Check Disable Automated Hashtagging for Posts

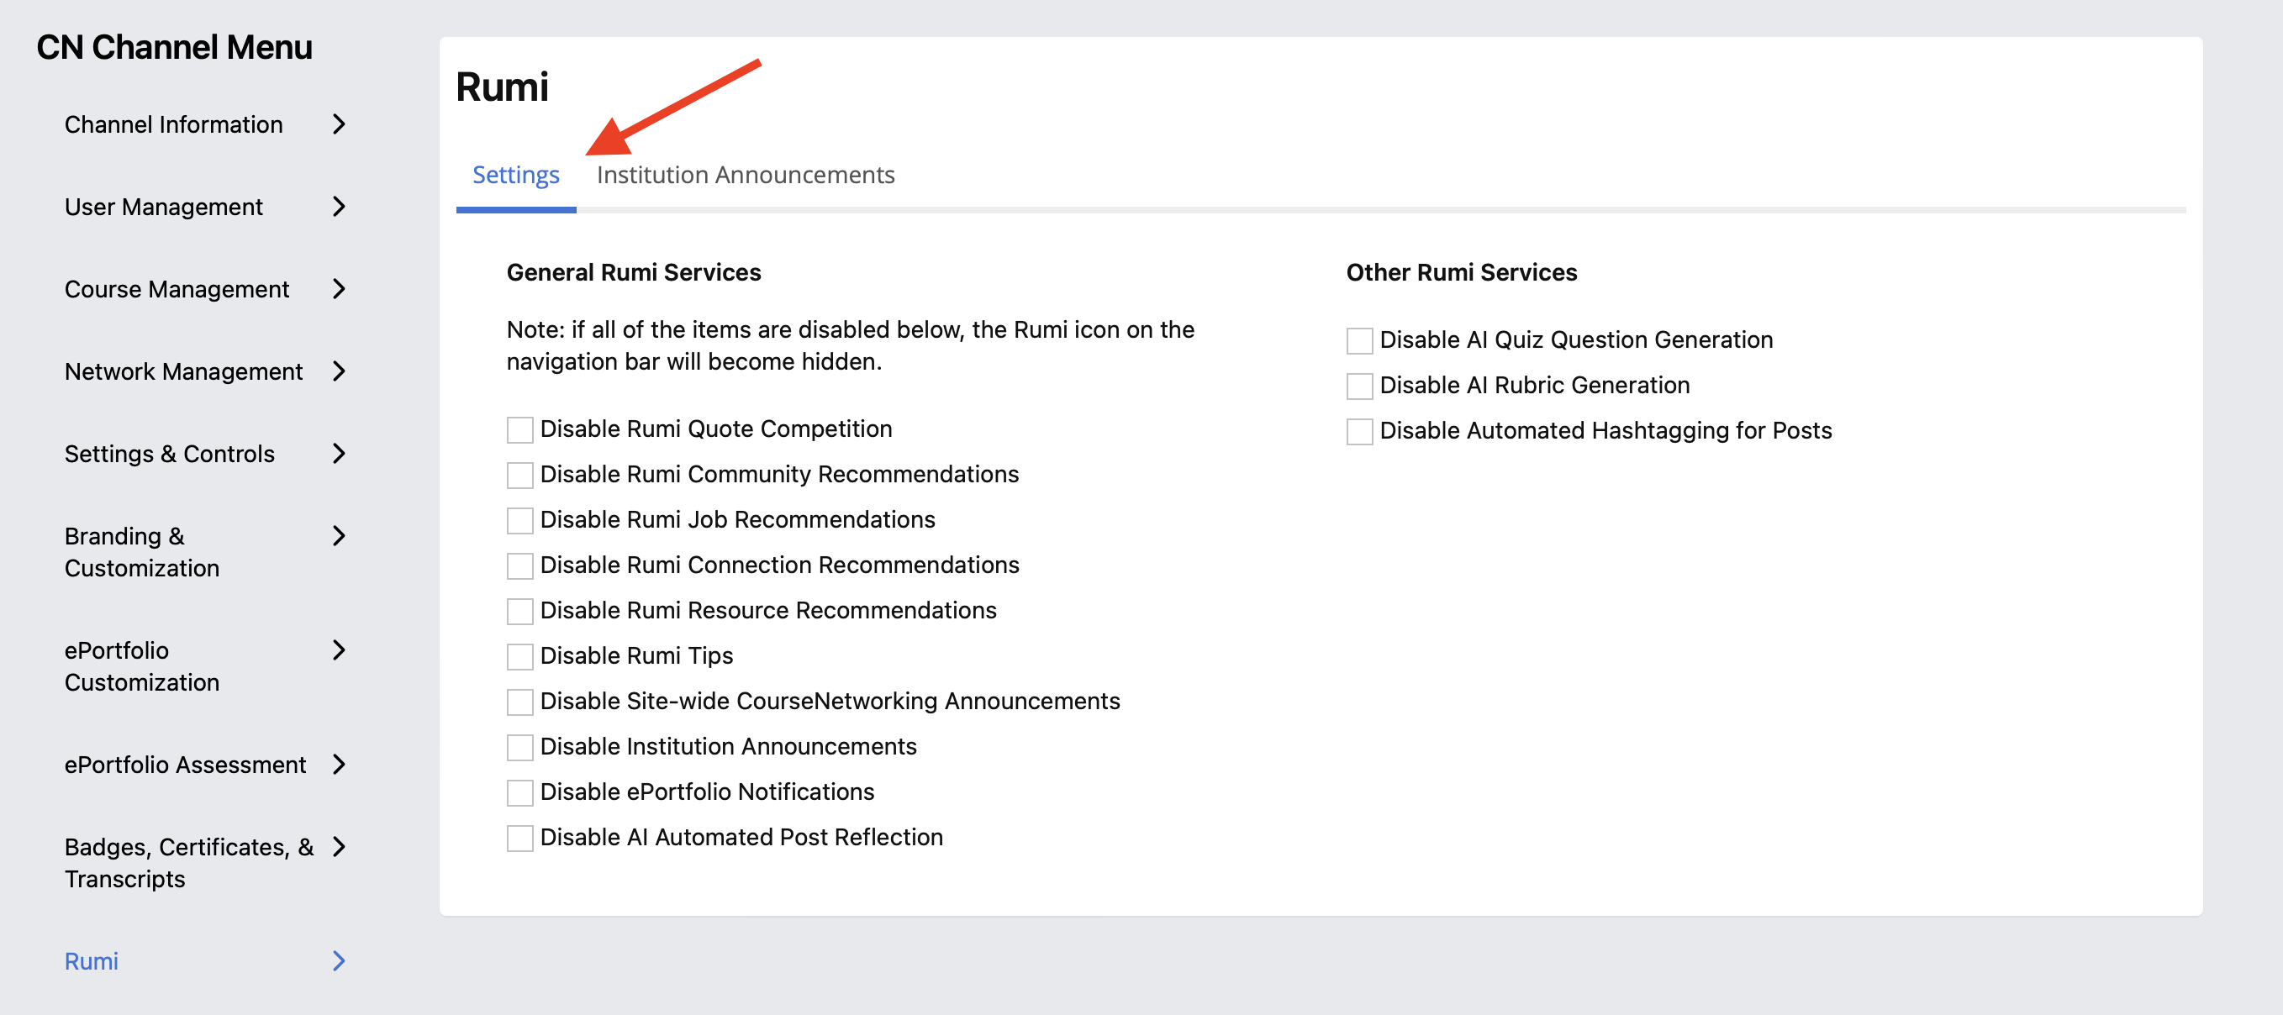coord(1359,432)
